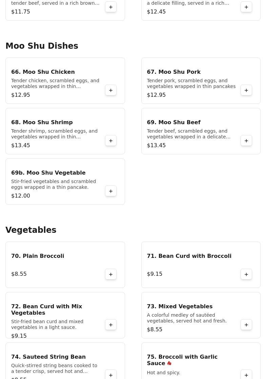The width and height of the screenshot is (266, 379).
Task: Click the Moo Shu Dishes section heading
Action: pos(42,46)
